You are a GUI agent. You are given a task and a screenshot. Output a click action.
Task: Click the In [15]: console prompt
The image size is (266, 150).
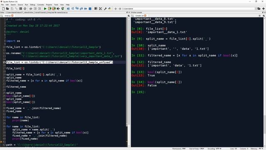[138, 92]
